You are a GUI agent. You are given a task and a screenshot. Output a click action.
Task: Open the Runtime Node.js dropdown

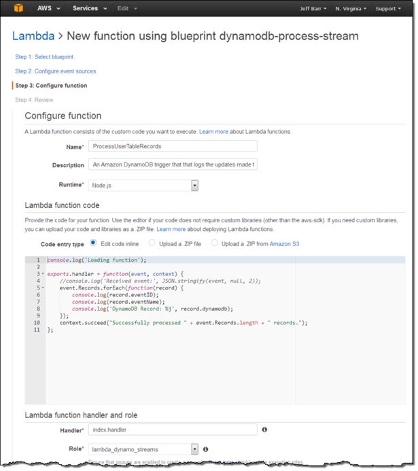143,186
